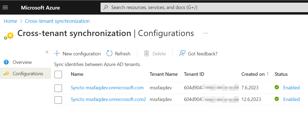This screenshot has width=308, height=115.
Task: Check box for msxfaqdev.onmicrosoft.com row
Action: click(x=58, y=88)
